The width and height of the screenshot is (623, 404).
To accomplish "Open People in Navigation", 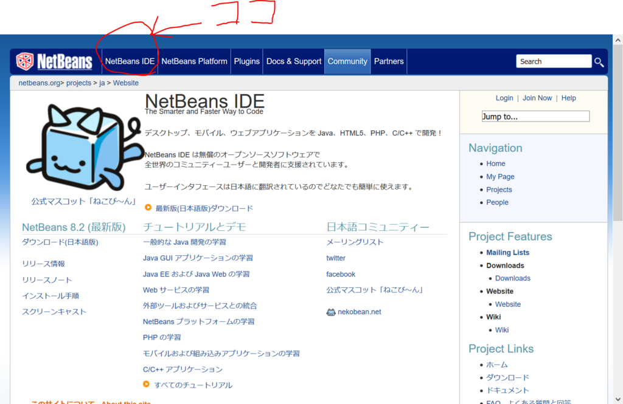I will [x=497, y=202].
